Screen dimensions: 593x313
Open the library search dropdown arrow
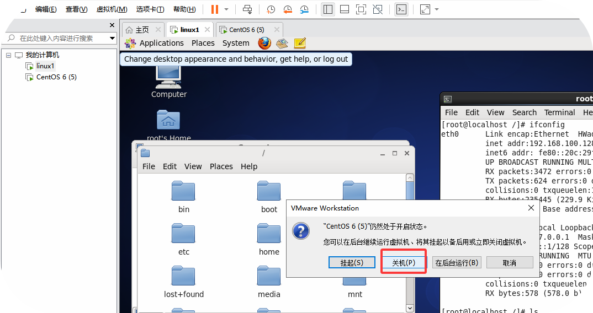112,38
